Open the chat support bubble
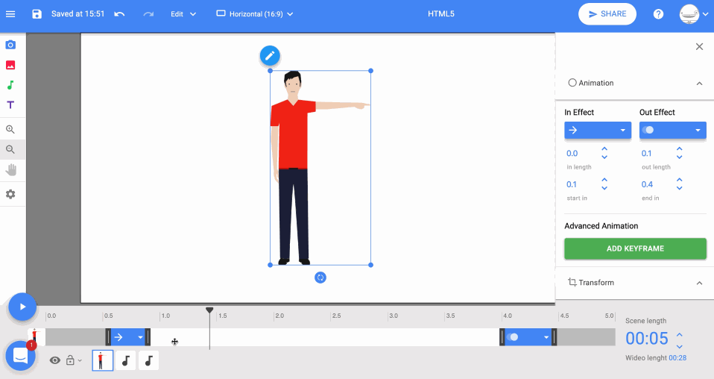Screen dimensions: 714x379 (20, 356)
